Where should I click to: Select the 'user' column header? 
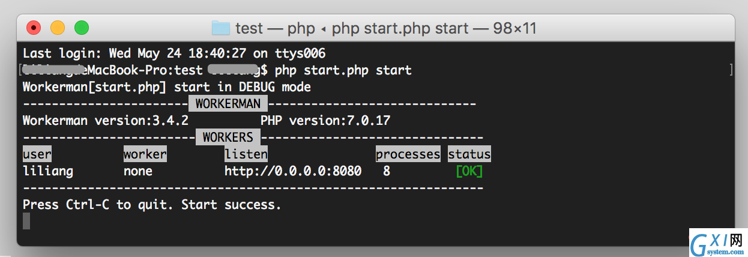click(x=37, y=154)
